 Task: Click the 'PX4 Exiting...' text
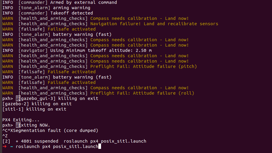(21, 120)
